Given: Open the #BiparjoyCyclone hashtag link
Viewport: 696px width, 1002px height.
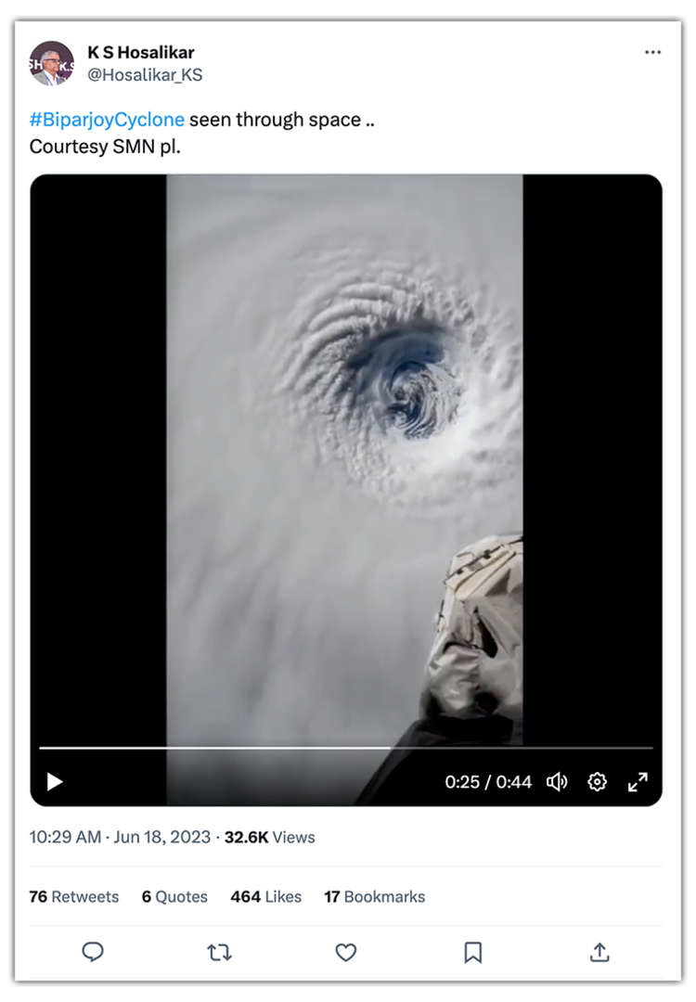Looking at the screenshot, I should (x=107, y=120).
